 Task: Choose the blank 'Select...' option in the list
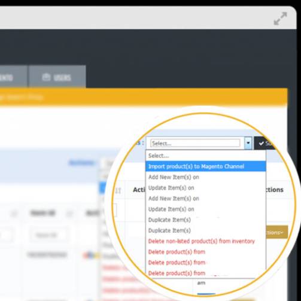pos(206,156)
